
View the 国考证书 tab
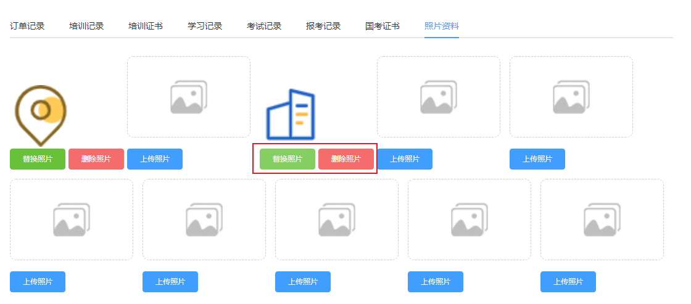[383, 26]
